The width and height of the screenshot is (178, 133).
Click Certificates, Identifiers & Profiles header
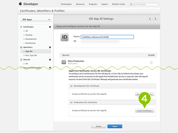click(x=42, y=11)
